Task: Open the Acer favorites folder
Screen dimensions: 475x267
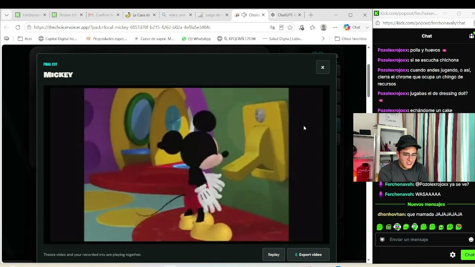Action: pyautogui.click(x=25, y=39)
